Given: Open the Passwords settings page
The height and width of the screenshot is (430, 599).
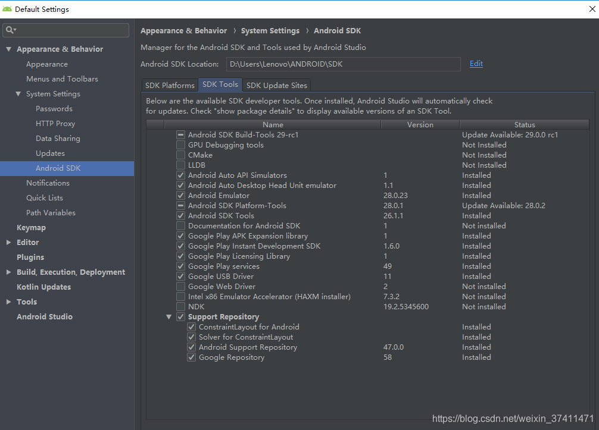Looking at the screenshot, I should [x=54, y=109].
